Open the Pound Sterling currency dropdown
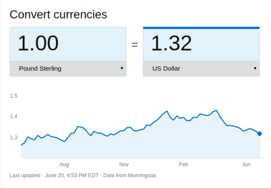Screen dimensions: 271x188 click(x=68, y=69)
